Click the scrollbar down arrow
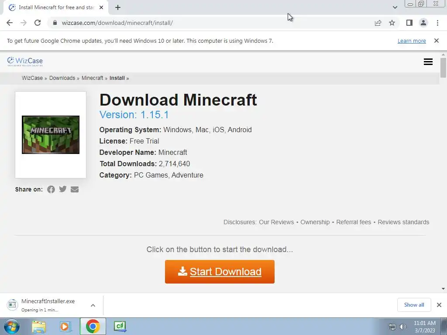This screenshot has height=335, width=447. click(x=443, y=289)
